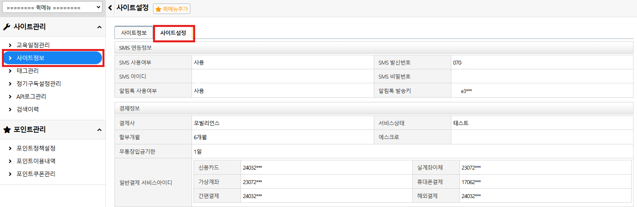This screenshot has height=207, width=637.
Task: Click the chevron icon before 교육일정관리
Action: tap(10, 45)
